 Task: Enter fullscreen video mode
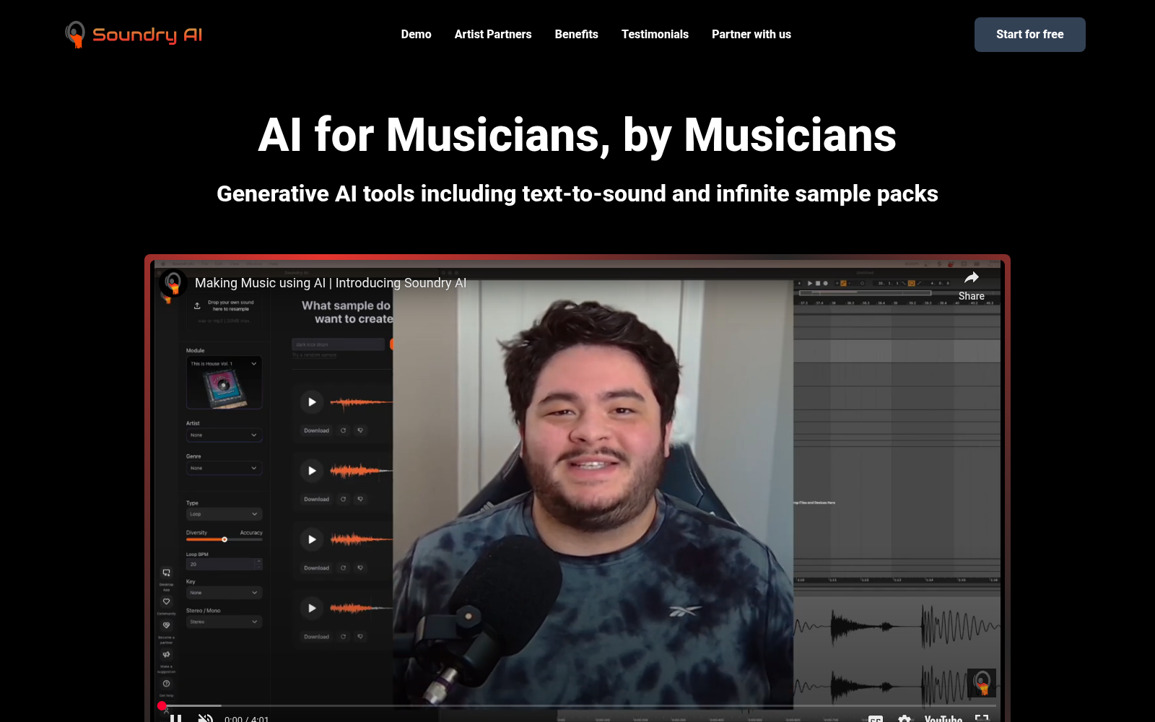[982, 718]
